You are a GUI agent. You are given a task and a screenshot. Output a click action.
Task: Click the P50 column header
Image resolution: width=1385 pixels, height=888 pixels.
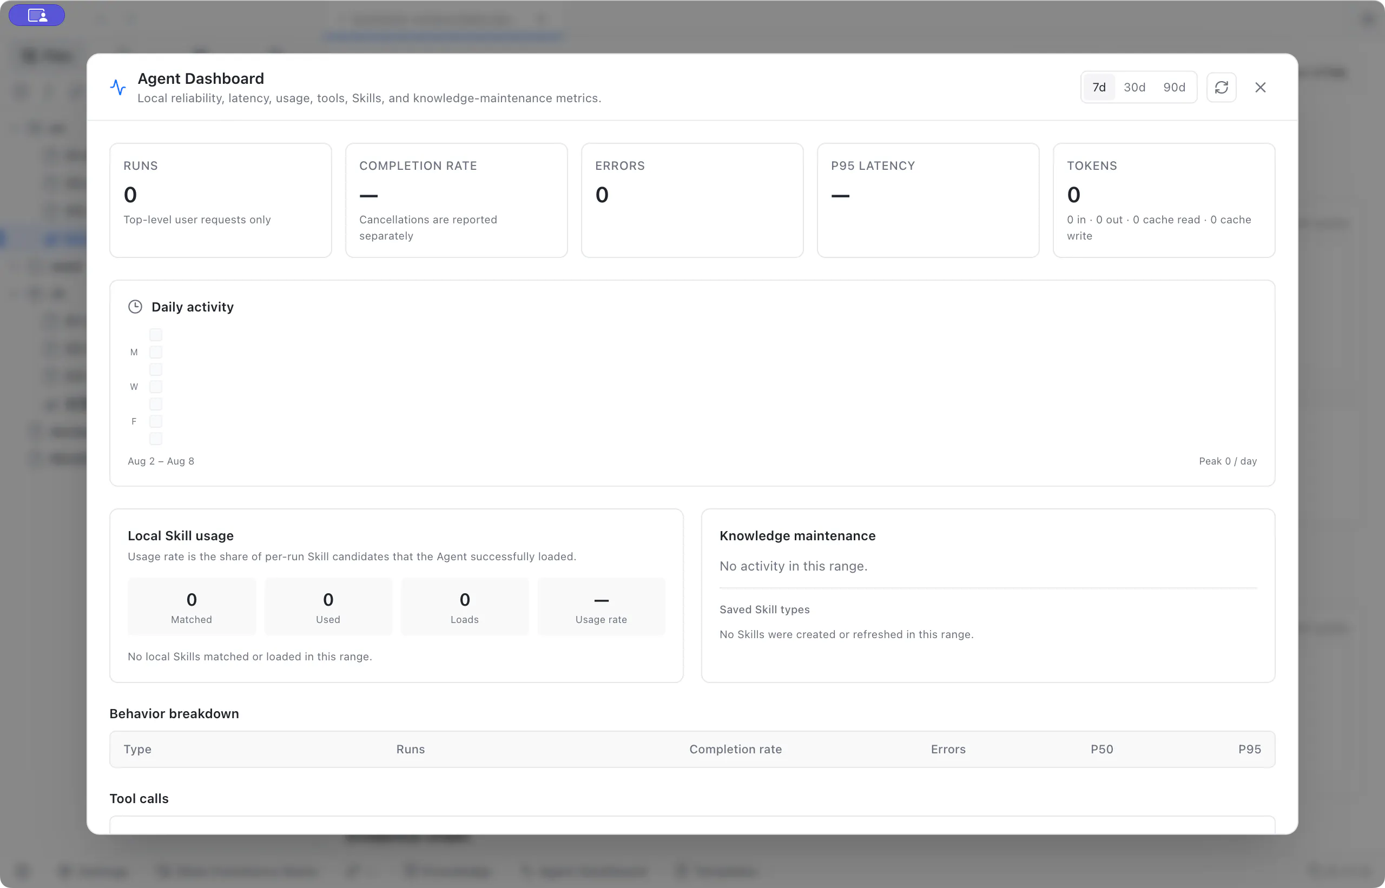point(1102,749)
